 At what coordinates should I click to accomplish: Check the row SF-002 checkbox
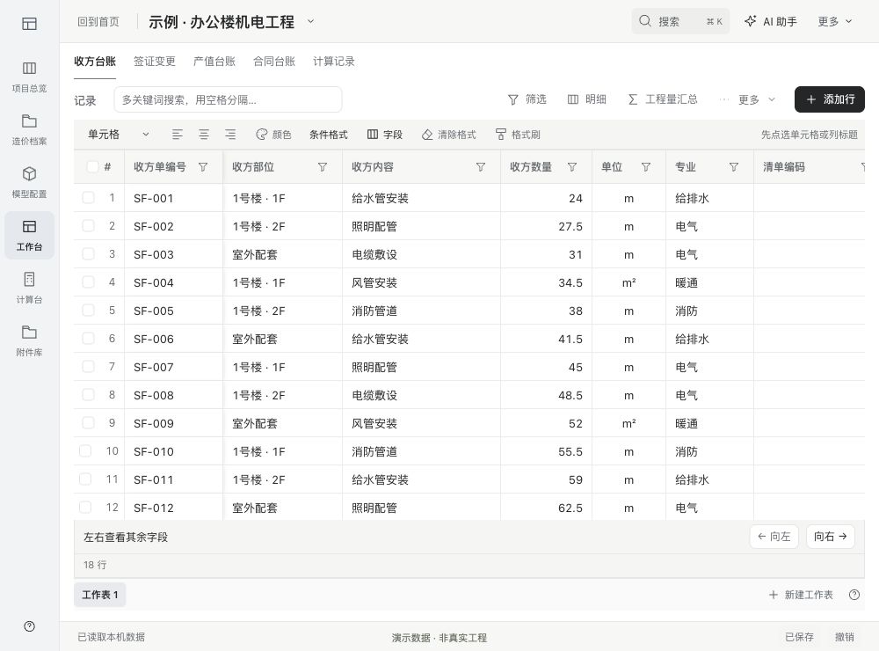[88, 225]
